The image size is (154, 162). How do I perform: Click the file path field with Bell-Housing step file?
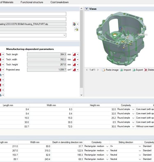point(33,24)
